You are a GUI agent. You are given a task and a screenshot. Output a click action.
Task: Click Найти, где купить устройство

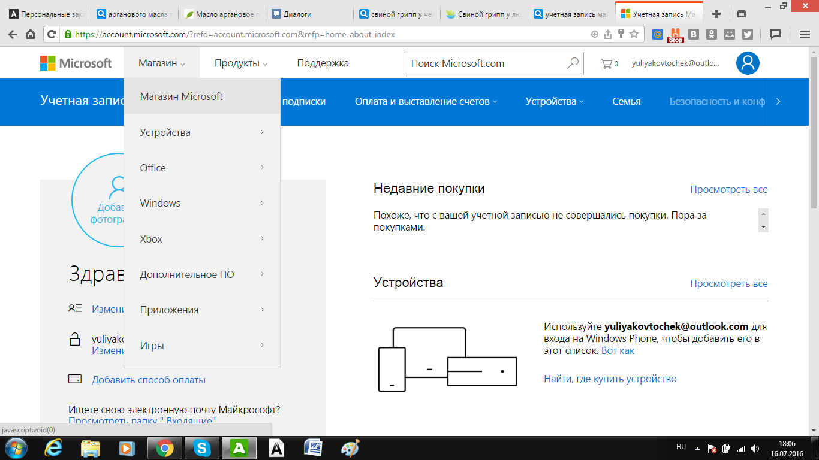610,379
